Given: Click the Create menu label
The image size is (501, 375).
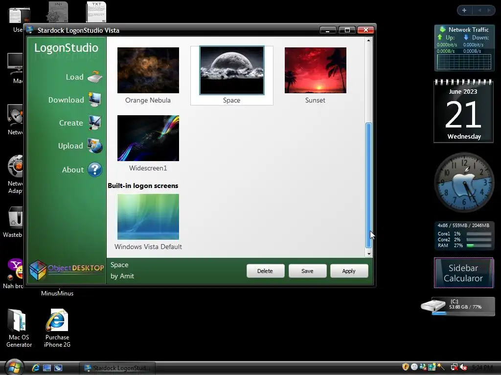Looking at the screenshot, I should [71, 123].
